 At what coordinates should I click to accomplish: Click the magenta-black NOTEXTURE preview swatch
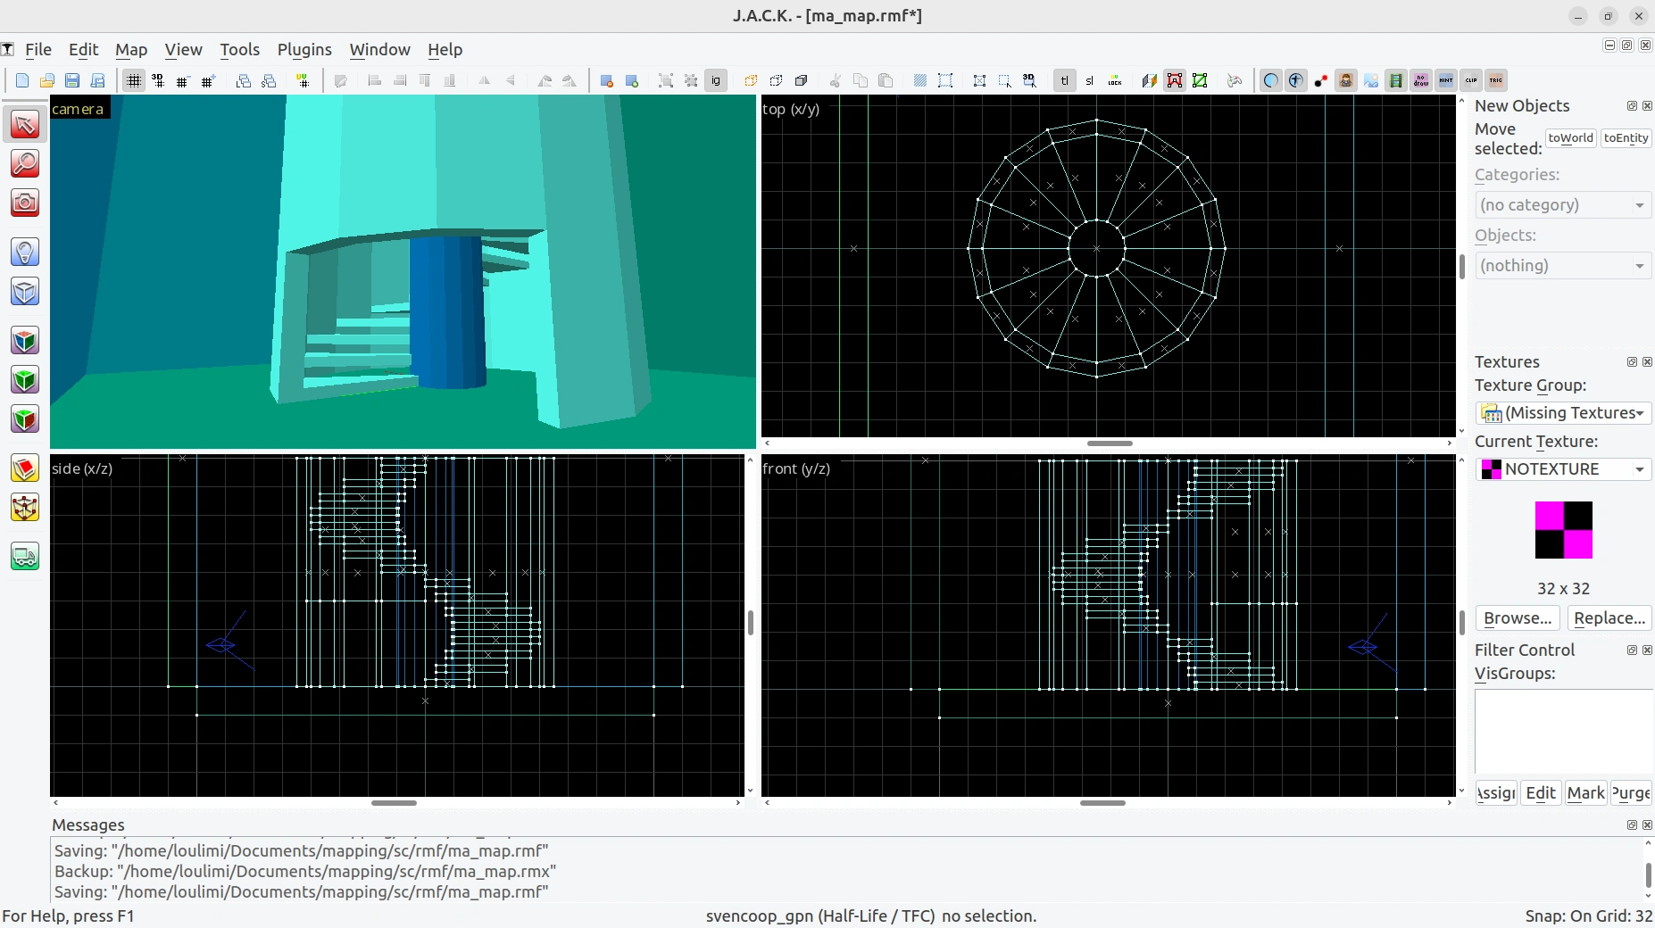1563,530
